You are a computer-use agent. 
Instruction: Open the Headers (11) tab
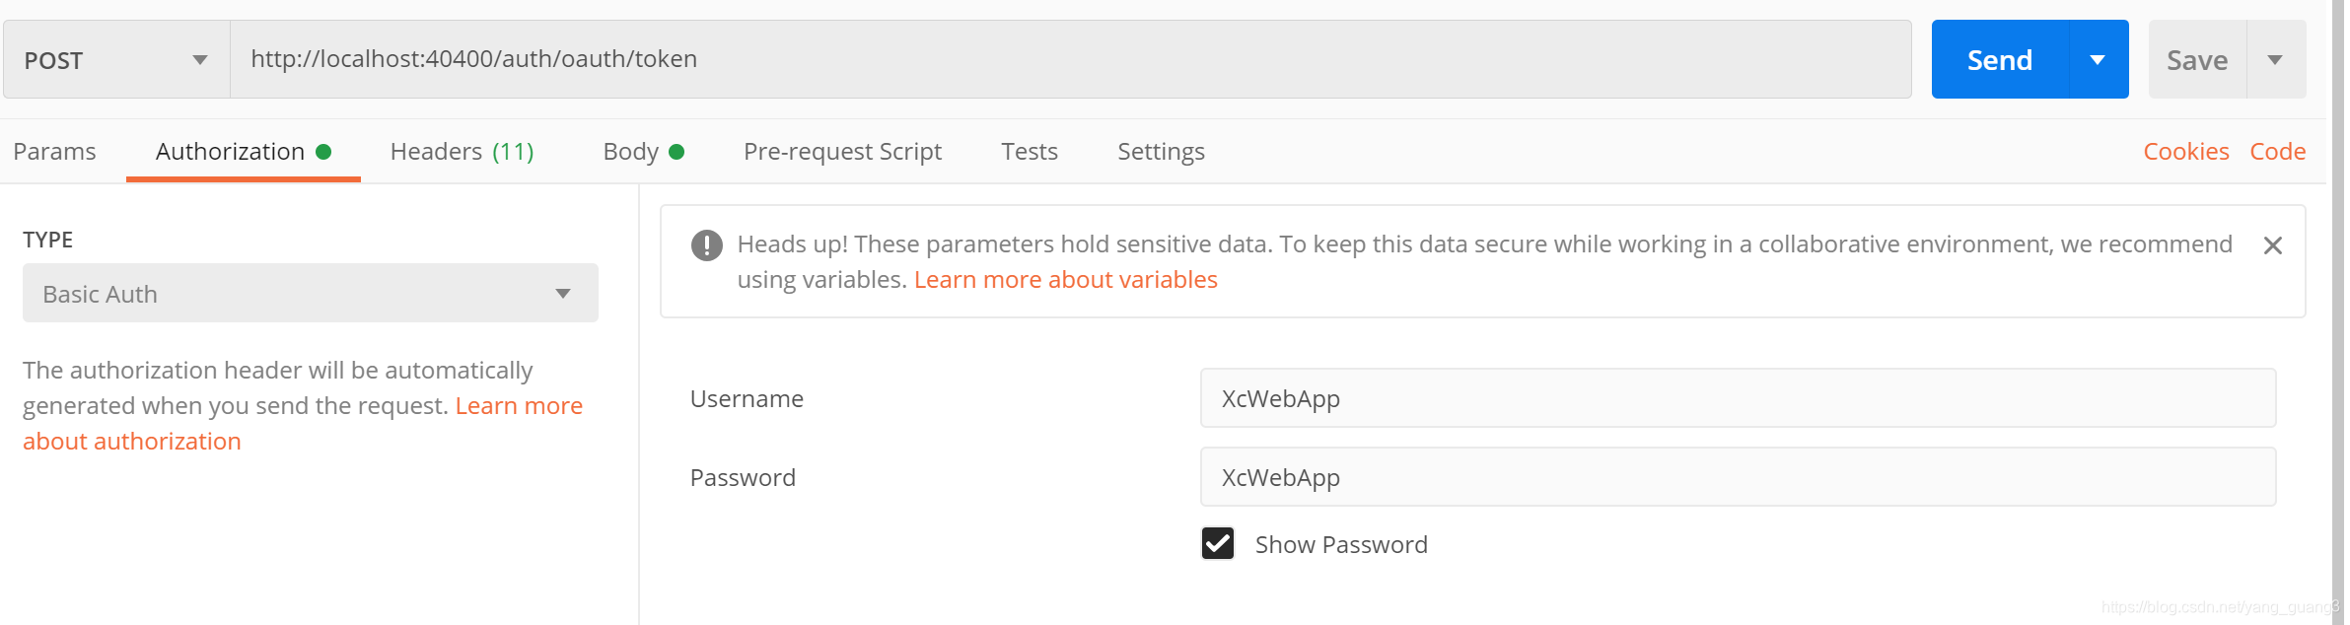pyautogui.click(x=462, y=152)
